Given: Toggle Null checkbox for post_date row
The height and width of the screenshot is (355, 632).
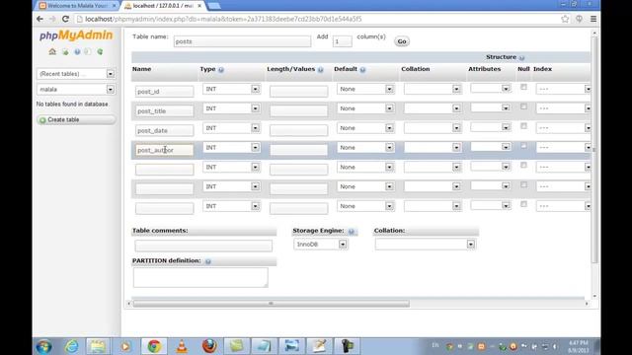Looking at the screenshot, I should click(x=523, y=126).
